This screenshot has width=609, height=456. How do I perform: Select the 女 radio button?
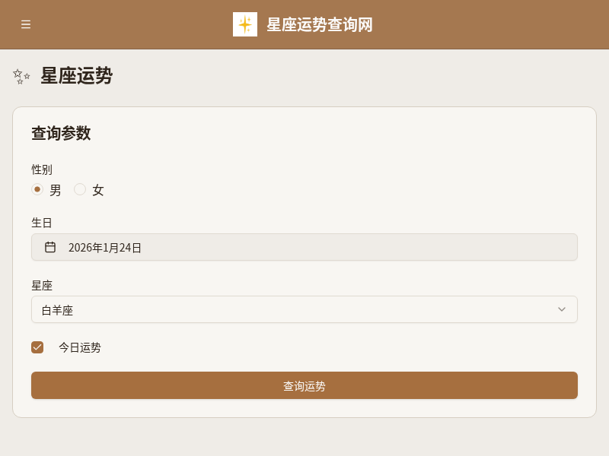coord(80,189)
